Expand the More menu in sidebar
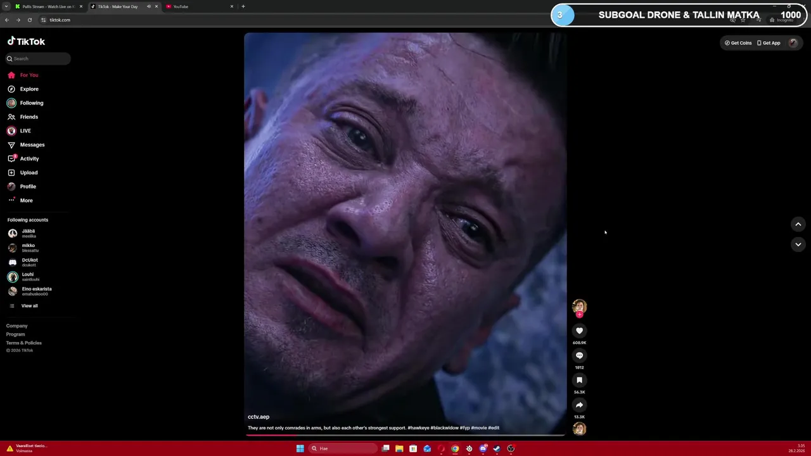The height and width of the screenshot is (456, 811). (x=20, y=200)
